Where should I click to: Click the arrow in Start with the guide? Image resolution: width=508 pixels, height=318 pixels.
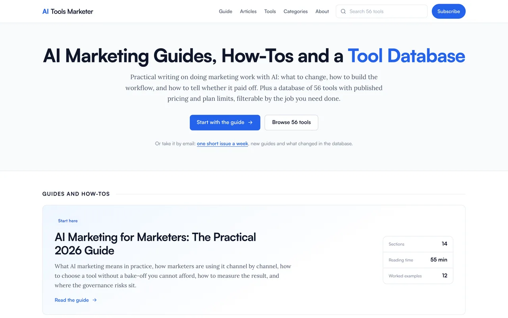[250, 122]
